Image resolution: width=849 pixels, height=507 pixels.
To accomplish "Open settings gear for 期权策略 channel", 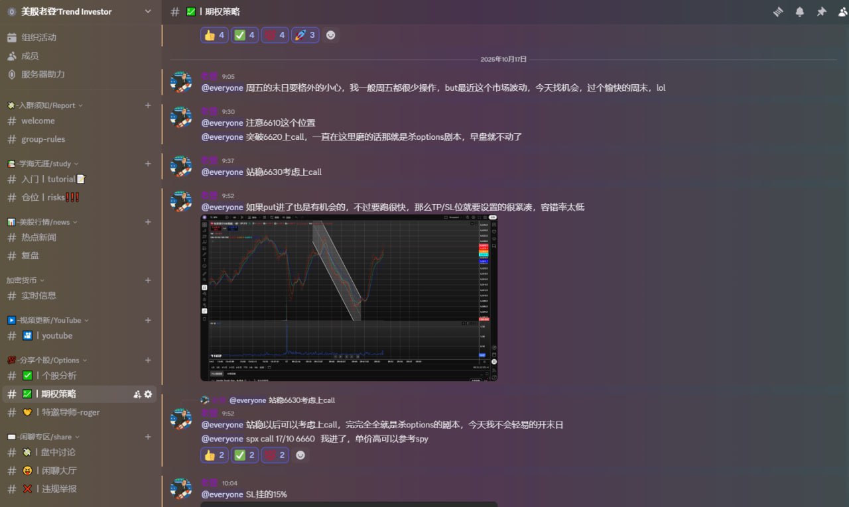I will point(148,394).
